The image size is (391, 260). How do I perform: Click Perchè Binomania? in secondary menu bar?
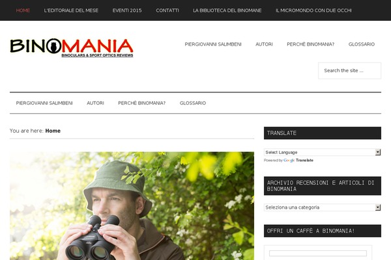pos(141,103)
